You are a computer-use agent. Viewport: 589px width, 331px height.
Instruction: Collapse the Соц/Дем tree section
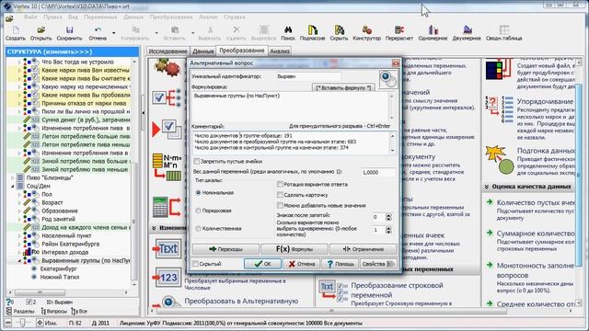(12, 186)
